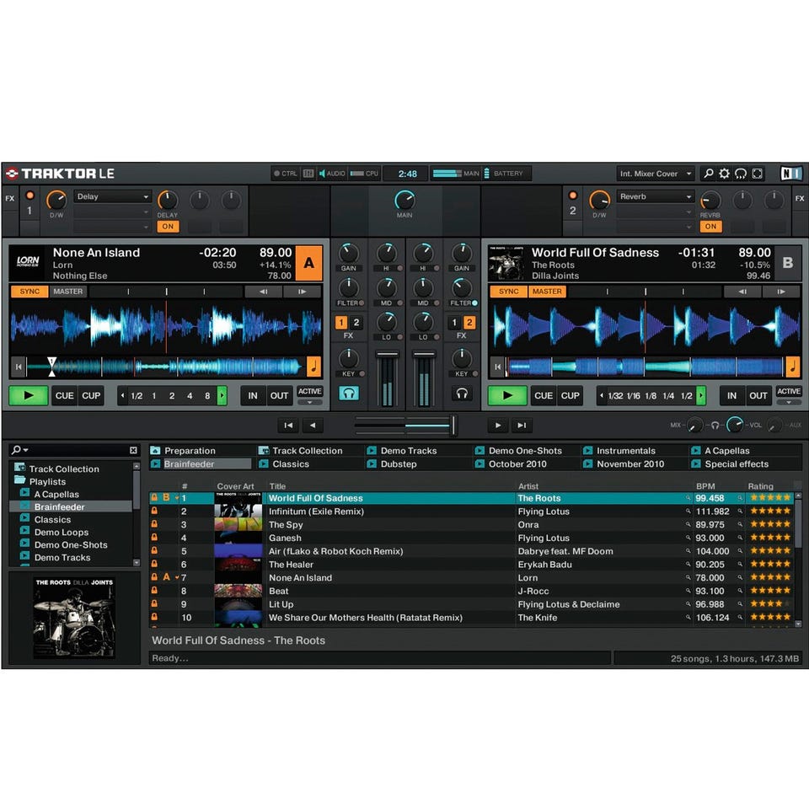
Task: Show smaller loop sizes on deck B
Action: pos(601,396)
